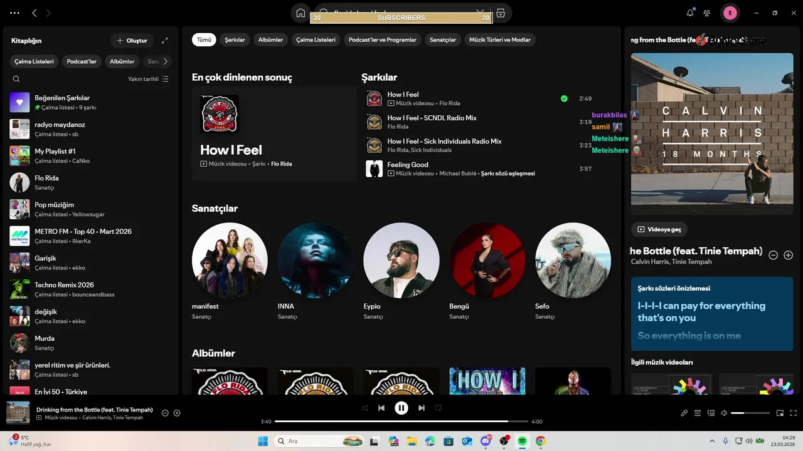Filter library by Çalma Listeleri
The width and height of the screenshot is (803, 451).
35,61
